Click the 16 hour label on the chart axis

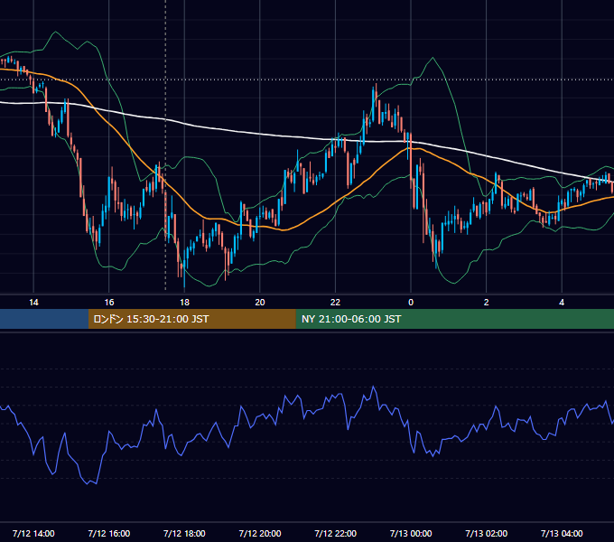pos(109,303)
